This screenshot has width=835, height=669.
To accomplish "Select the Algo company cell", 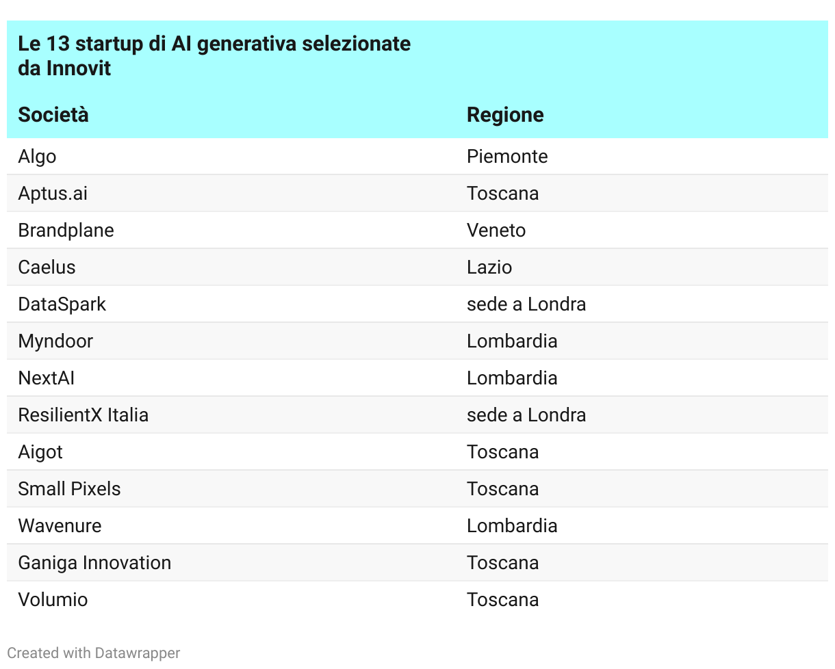I will (37, 157).
